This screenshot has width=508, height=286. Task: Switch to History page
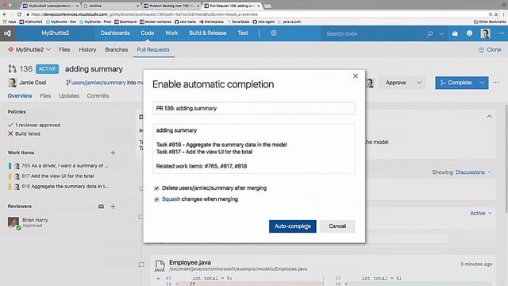(87, 49)
